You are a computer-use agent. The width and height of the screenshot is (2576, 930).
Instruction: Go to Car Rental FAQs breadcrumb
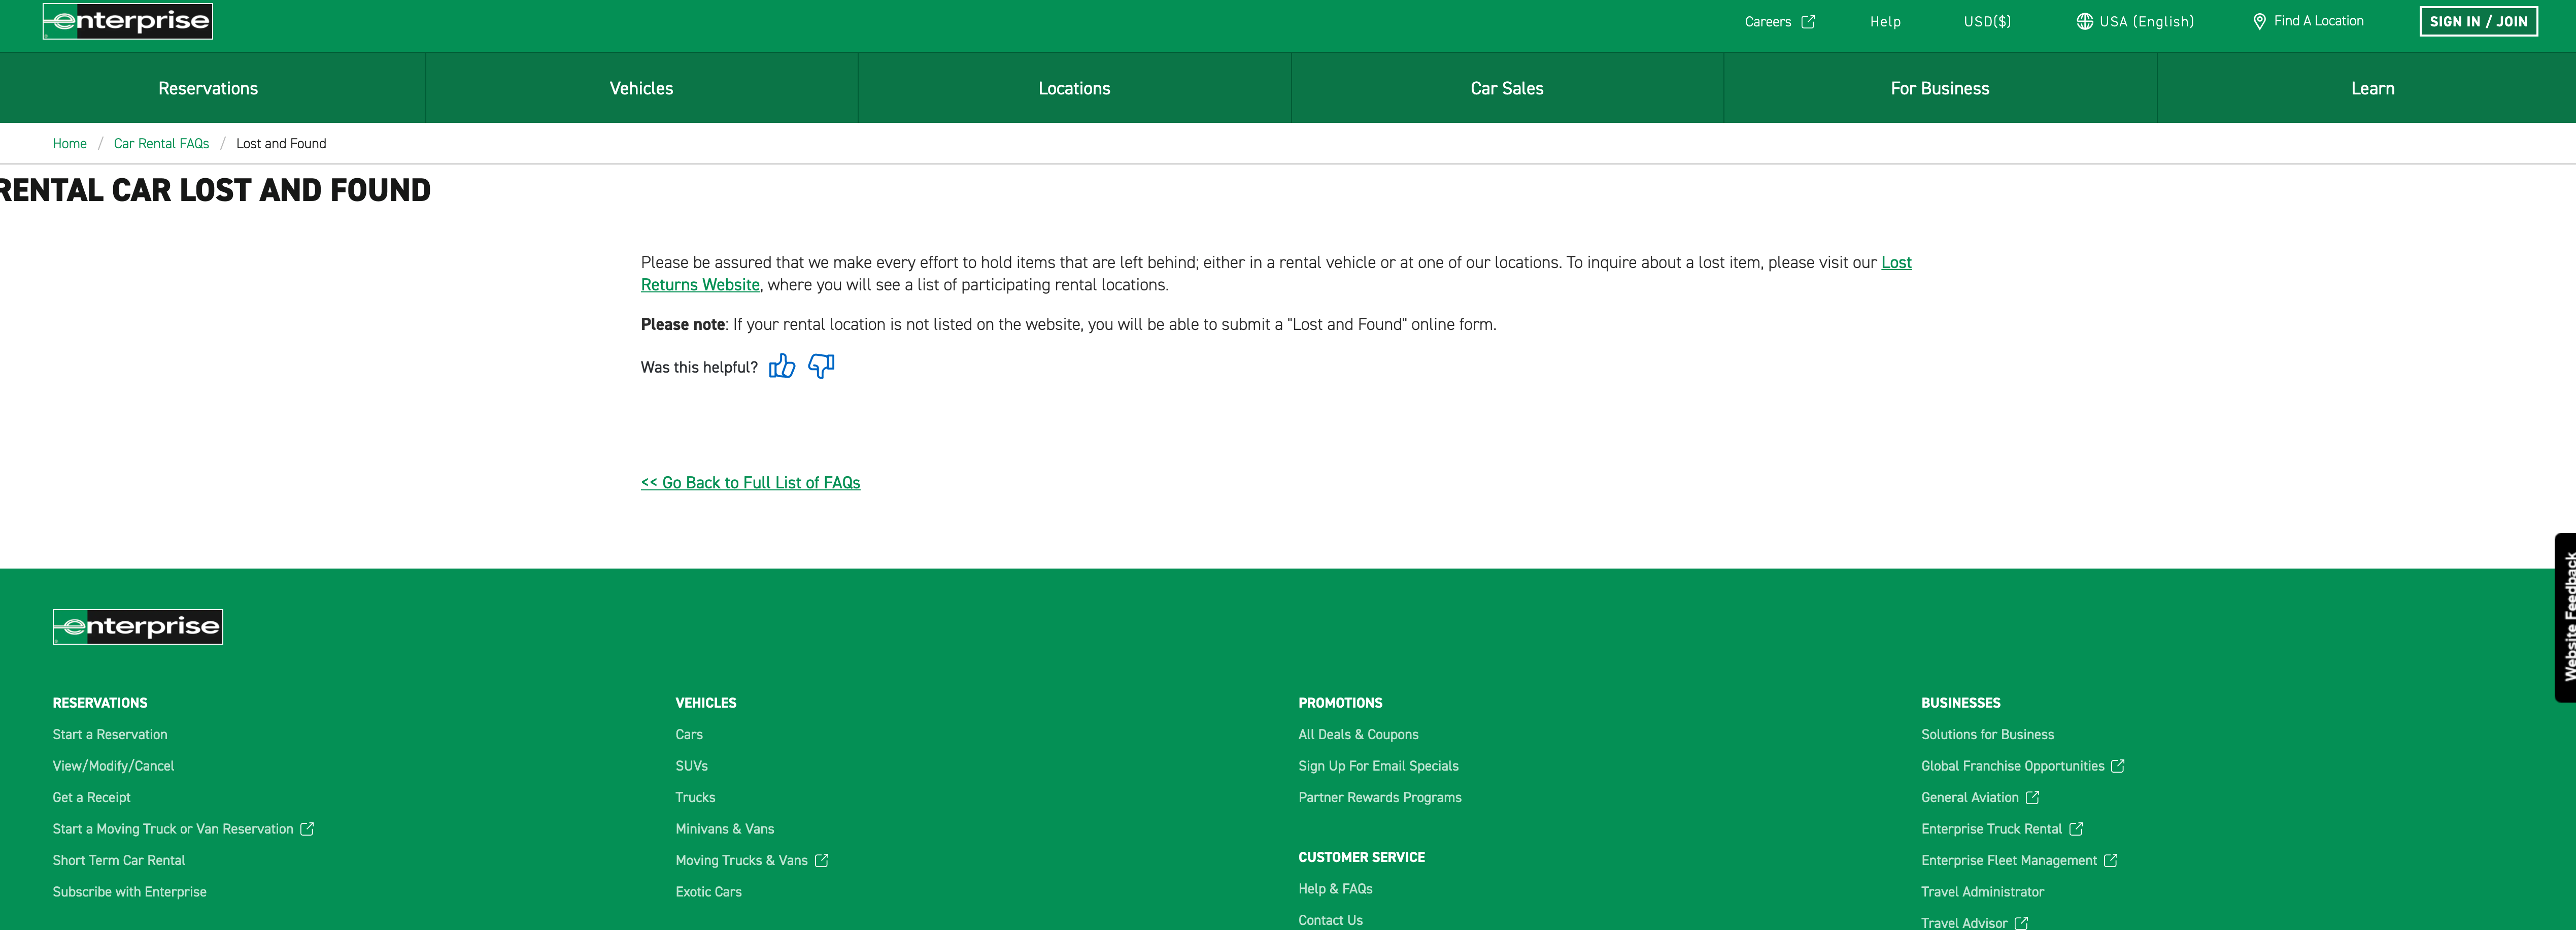[x=161, y=143]
